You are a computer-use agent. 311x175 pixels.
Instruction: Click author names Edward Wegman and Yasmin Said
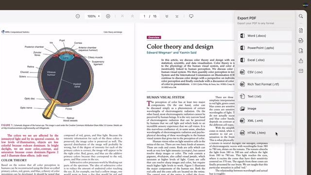[172, 52]
